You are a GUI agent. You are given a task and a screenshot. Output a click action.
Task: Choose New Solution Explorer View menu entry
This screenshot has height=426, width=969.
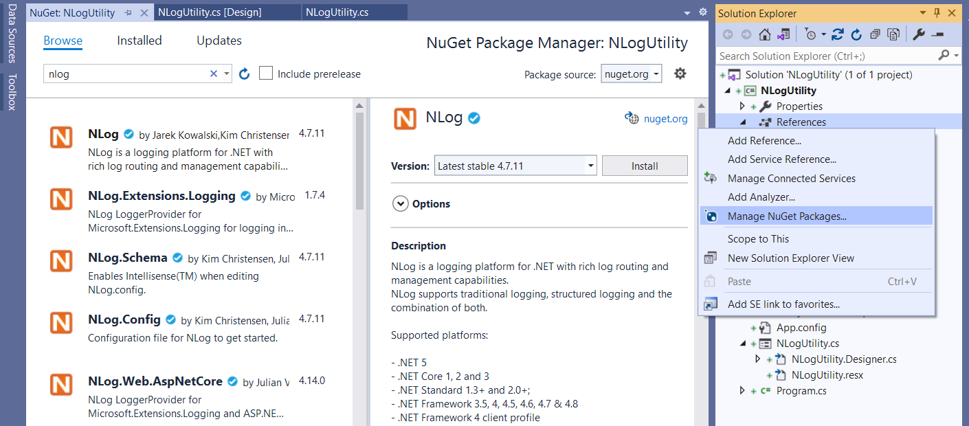pos(816,258)
